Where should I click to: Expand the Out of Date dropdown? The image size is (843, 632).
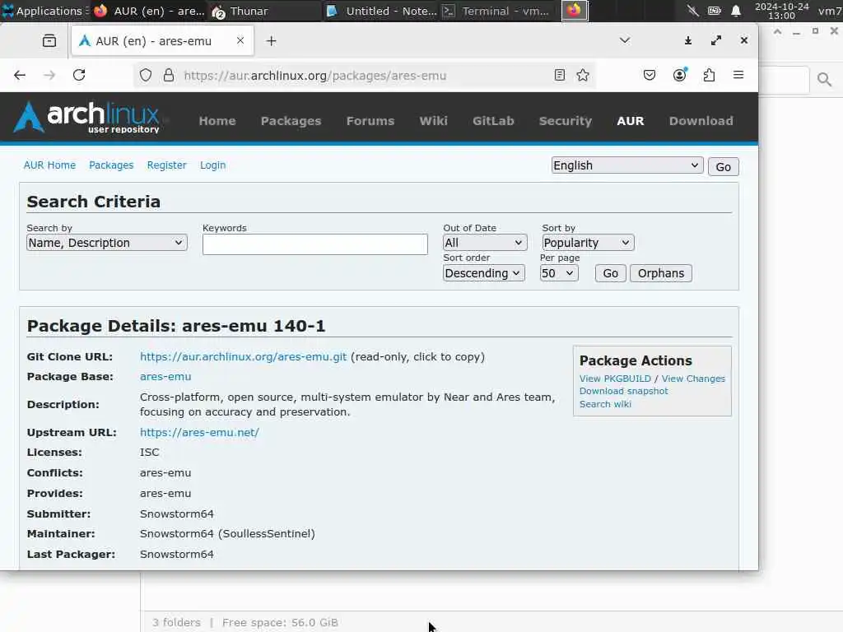pos(484,243)
